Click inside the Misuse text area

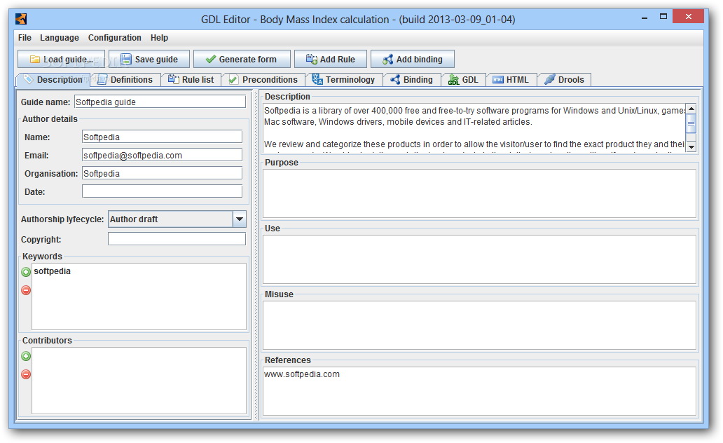[479, 325]
